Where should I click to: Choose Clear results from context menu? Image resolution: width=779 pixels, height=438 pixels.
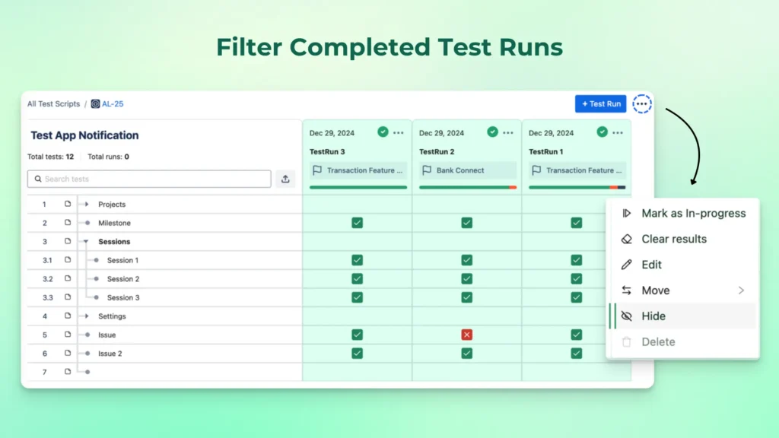[x=683, y=239]
